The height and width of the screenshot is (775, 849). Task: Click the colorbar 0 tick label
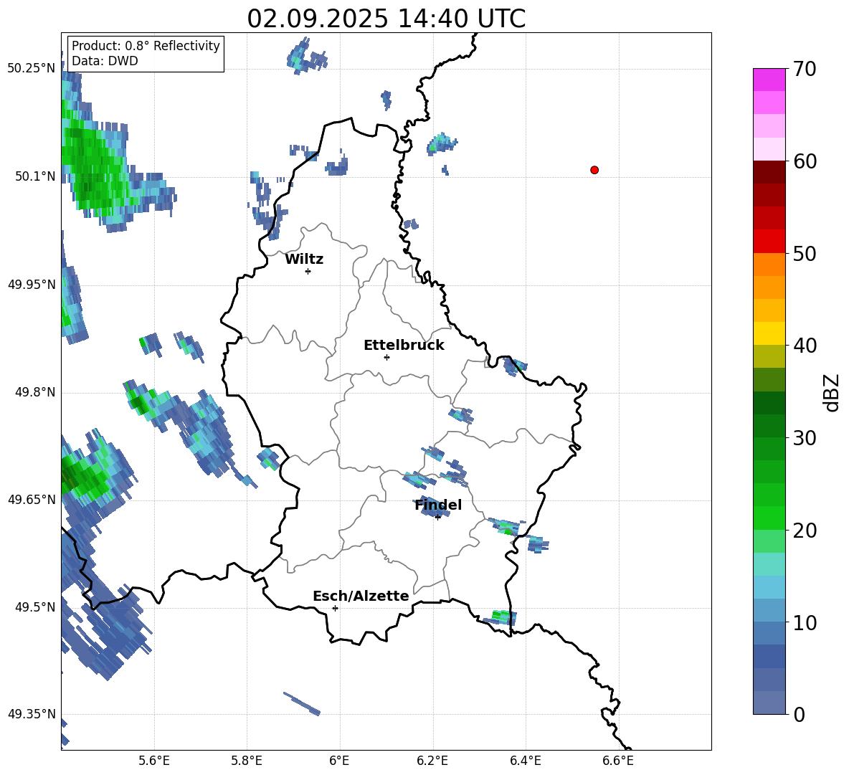[x=799, y=714]
